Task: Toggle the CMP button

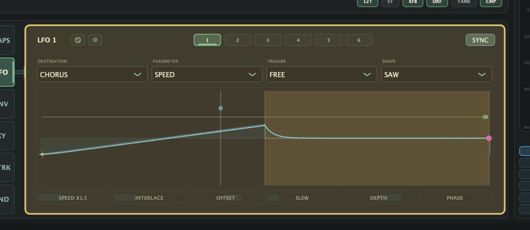Action: 491,3
